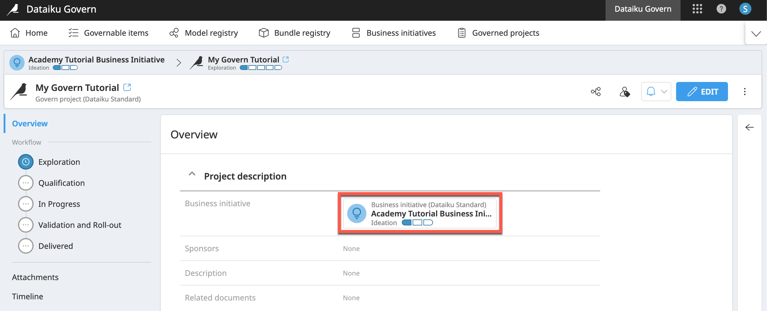Viewport: 767px width, 311px height.
Task: Click the blue EDIT button
Action: pyautogui.click(x=702, y=92)
